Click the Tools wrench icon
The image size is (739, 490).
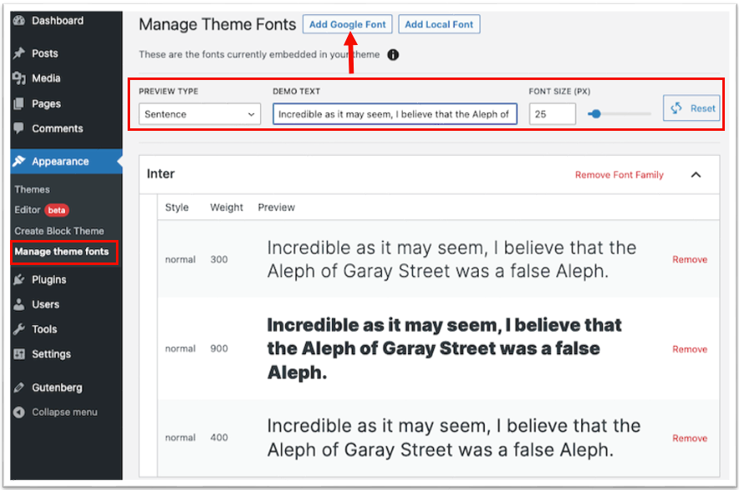(x=19, y=329)
